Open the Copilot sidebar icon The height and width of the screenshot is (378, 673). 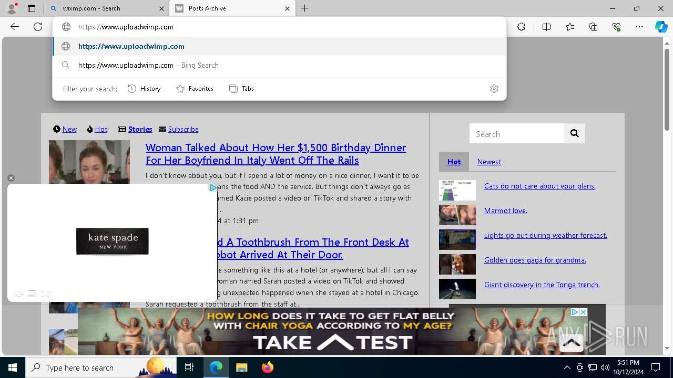(661, 27)
